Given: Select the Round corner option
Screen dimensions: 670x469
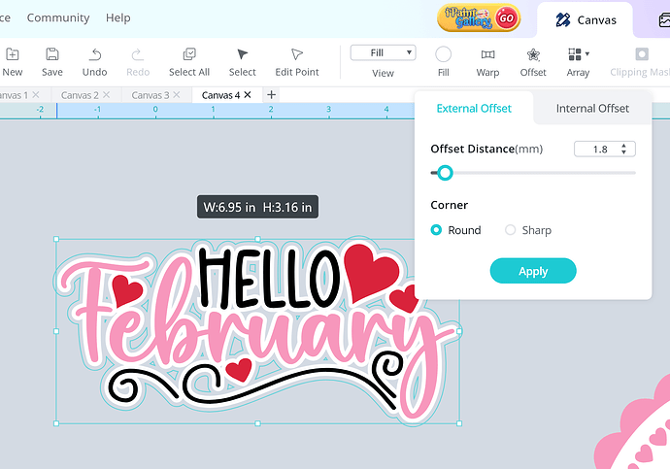Looking at the screenshot, I should (437, 230).
